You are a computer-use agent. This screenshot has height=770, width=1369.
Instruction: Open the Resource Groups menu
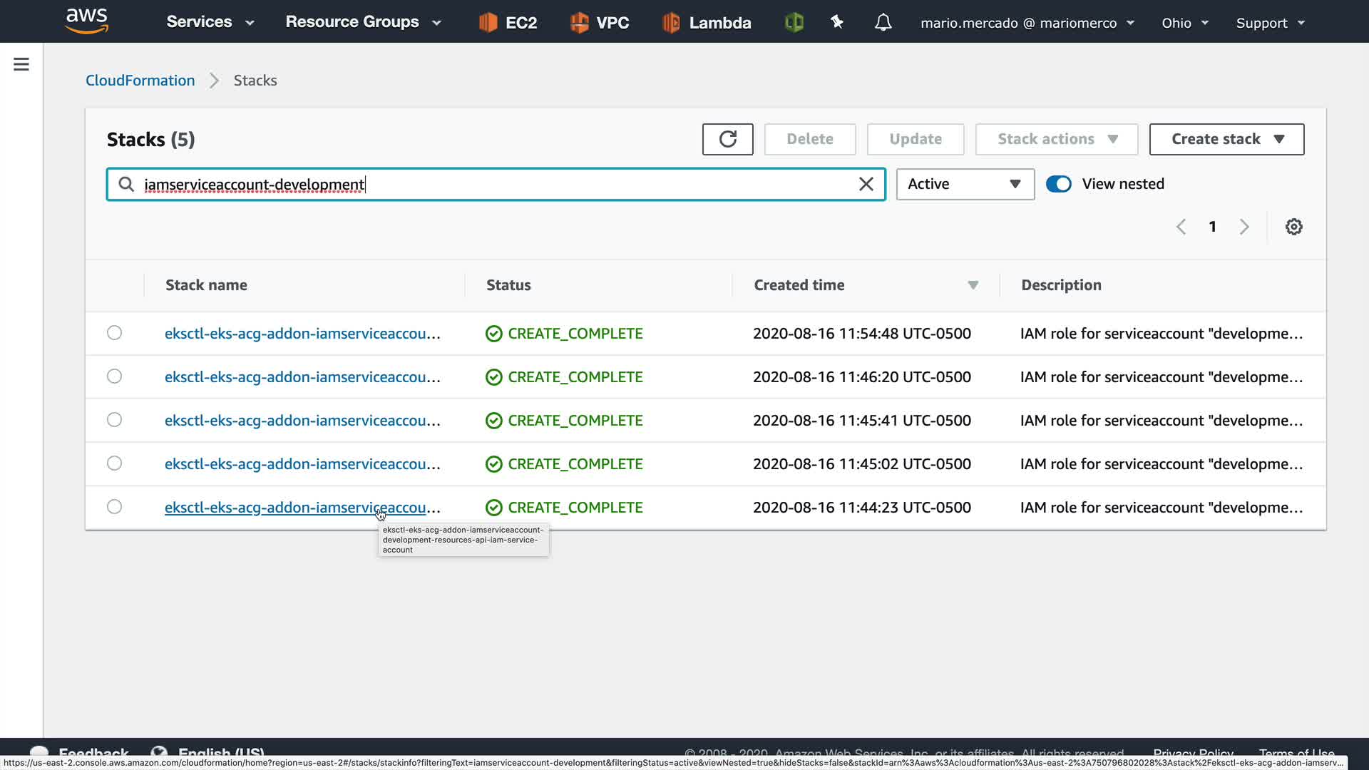point(363,22)
